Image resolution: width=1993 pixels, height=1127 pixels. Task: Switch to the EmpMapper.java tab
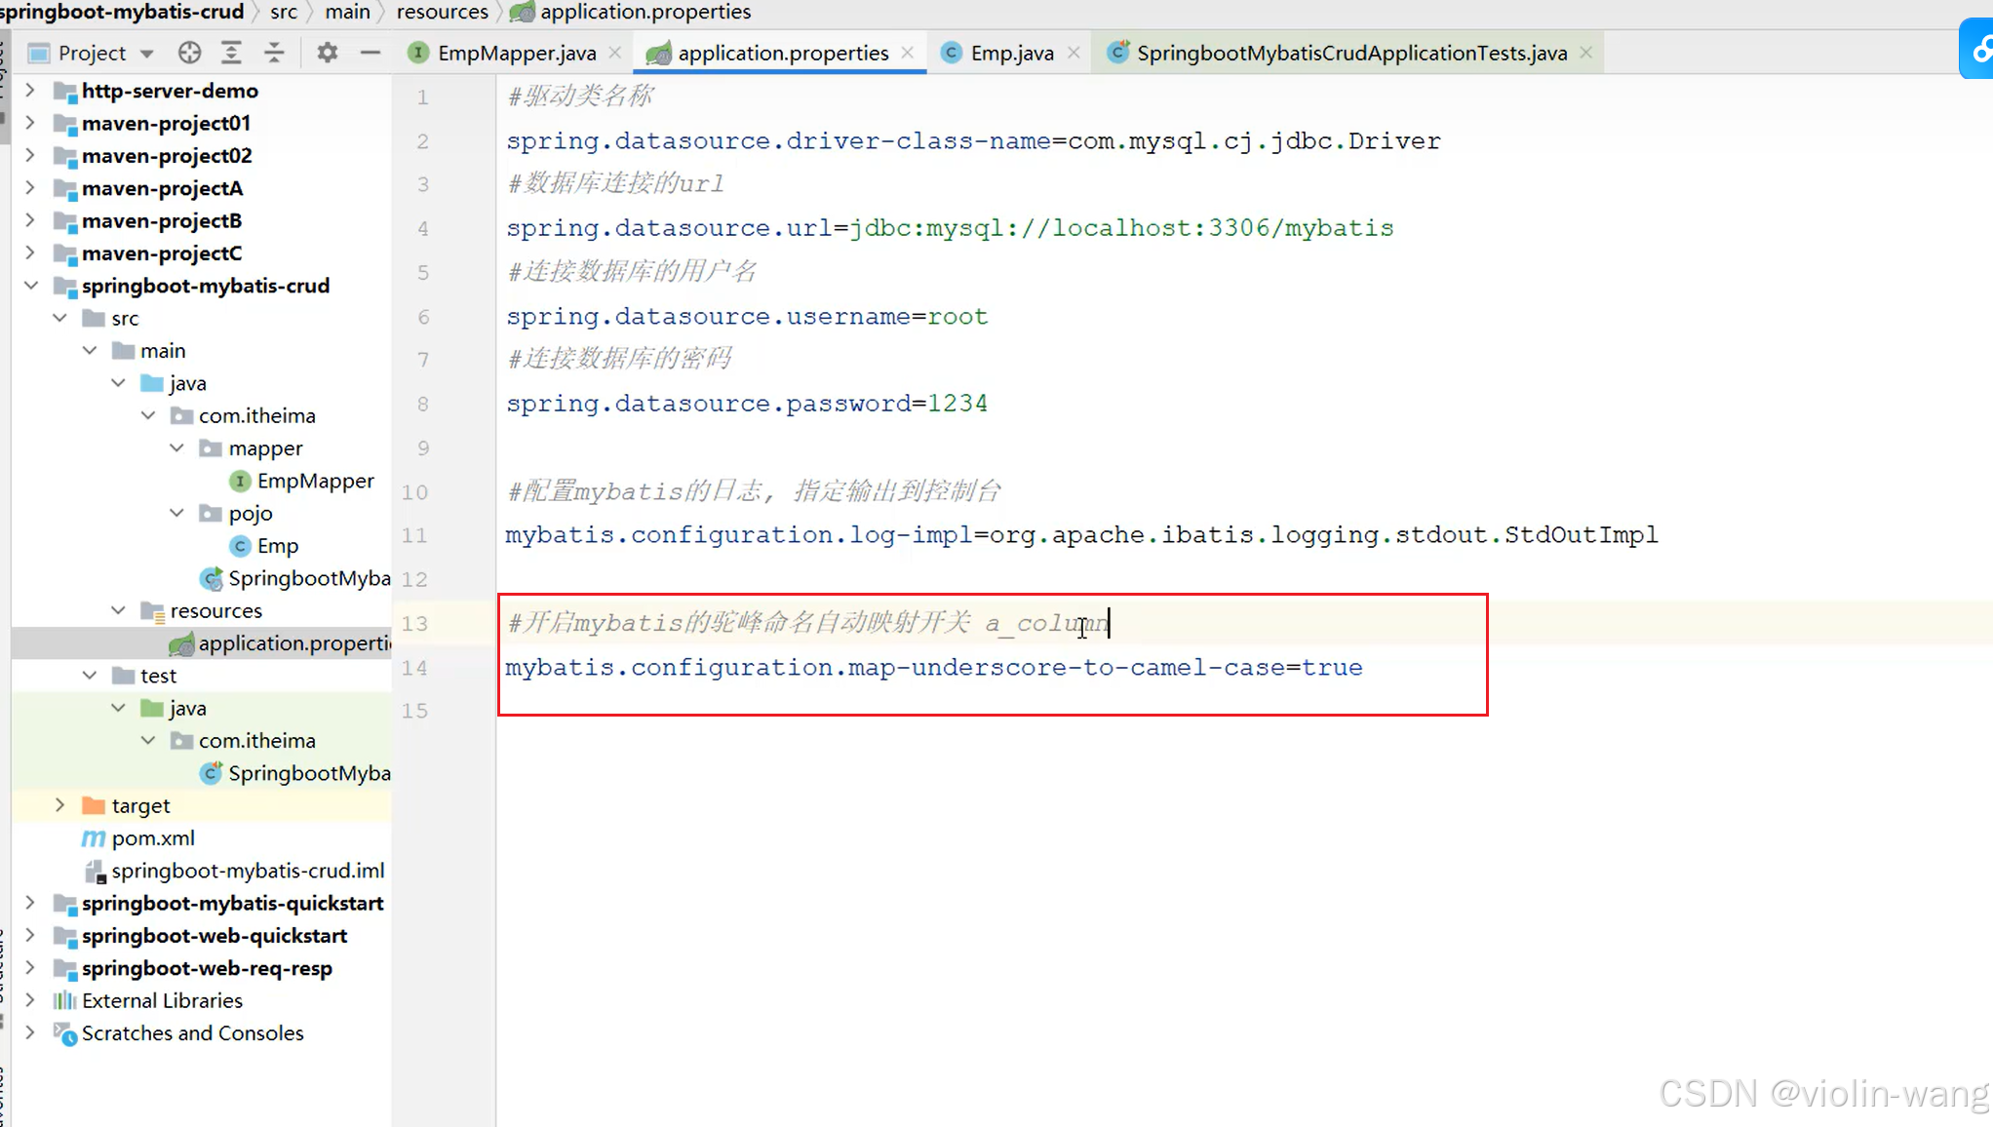[x=516, y=53]
